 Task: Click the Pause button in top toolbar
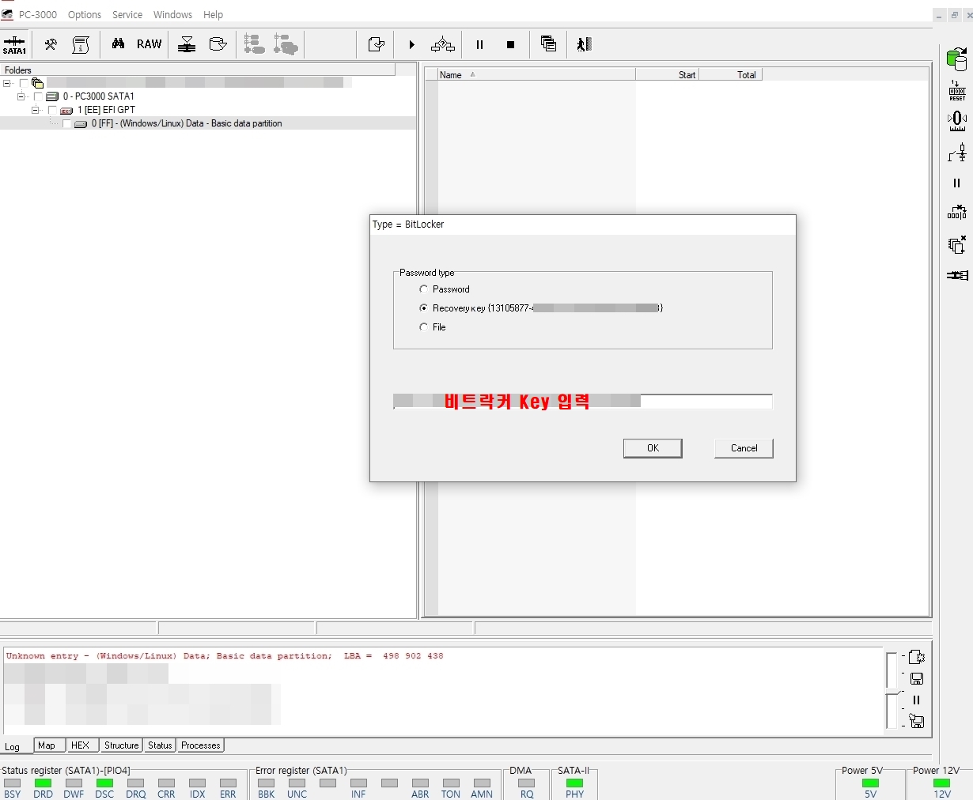tap(479, 45)
